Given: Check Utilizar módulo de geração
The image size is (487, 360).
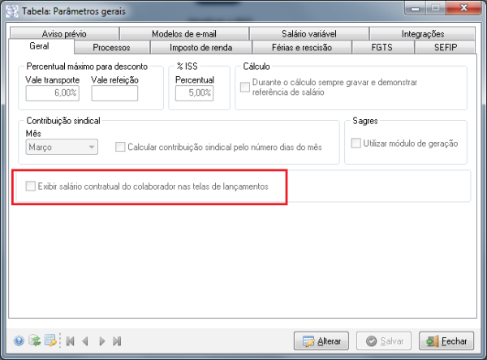Looking at the screenshot, I should click(x=356, y=144).
